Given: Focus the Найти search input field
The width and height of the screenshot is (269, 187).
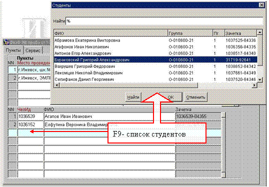Looking at the screenshot, I should click(x=164, y=21).
